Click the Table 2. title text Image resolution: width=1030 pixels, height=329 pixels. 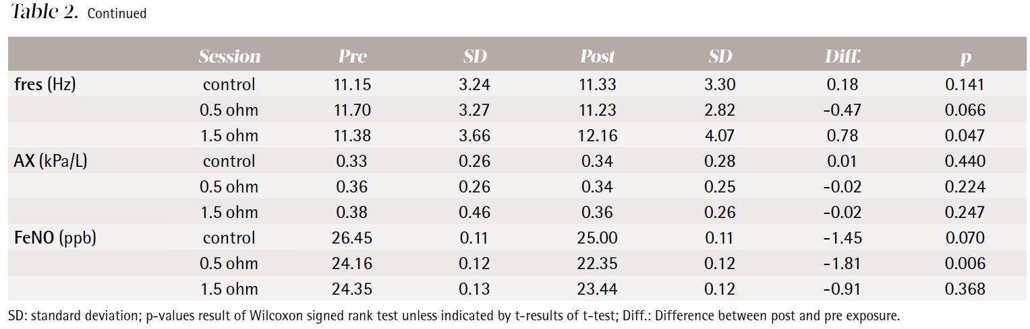[x=45, y=12]
